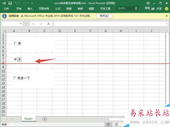The width and height of the screenshot is (170, 127).
Task: Open the Undo history dropdown arrow
Action: pos(20,3)
